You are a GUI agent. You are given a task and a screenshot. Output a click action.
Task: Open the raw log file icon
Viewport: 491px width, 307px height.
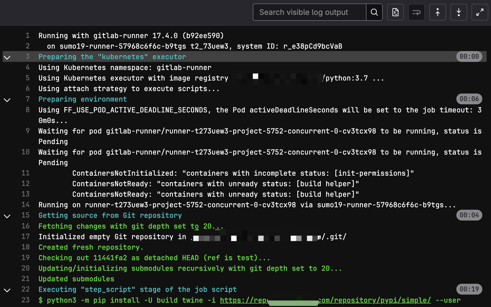[395, 12]
